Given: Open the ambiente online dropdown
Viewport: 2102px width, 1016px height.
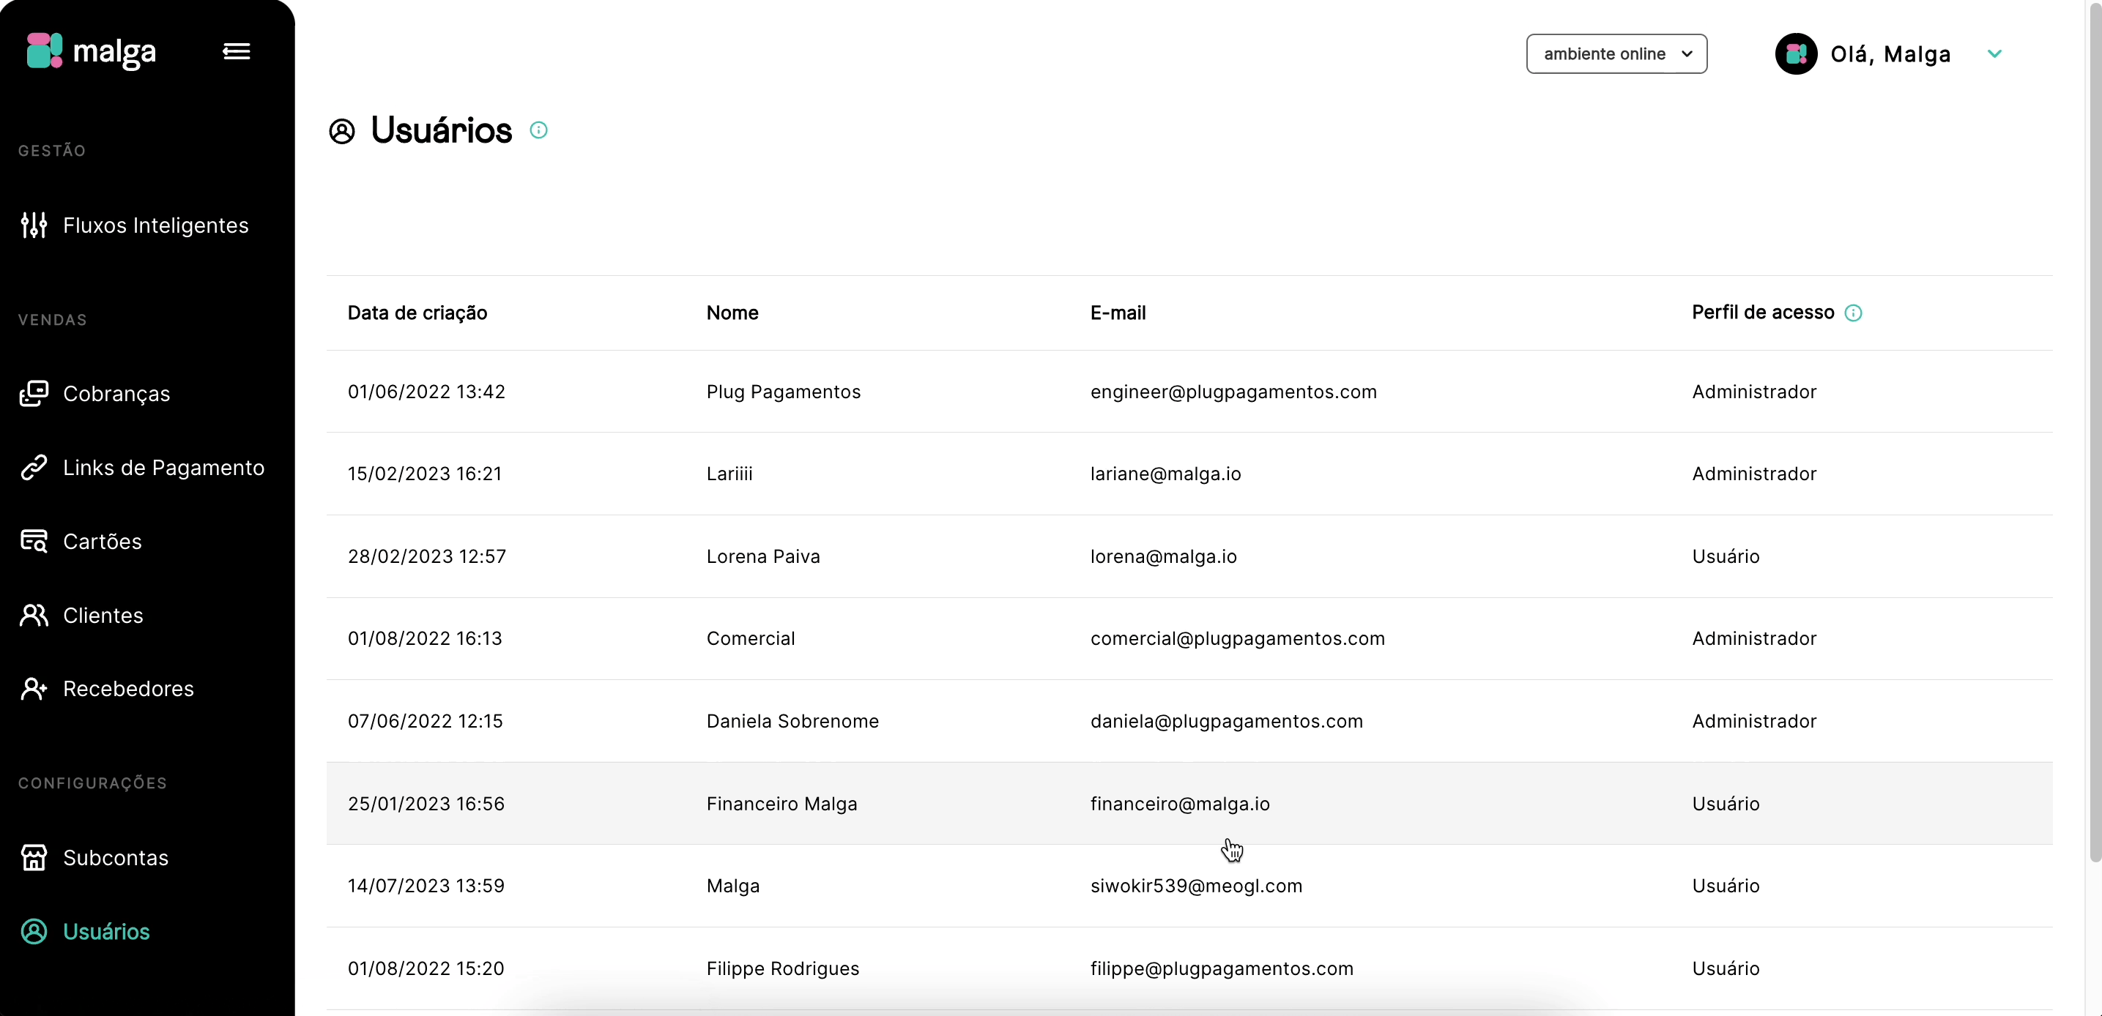Looking at the screenshot, I should (x=1616, y=54).
